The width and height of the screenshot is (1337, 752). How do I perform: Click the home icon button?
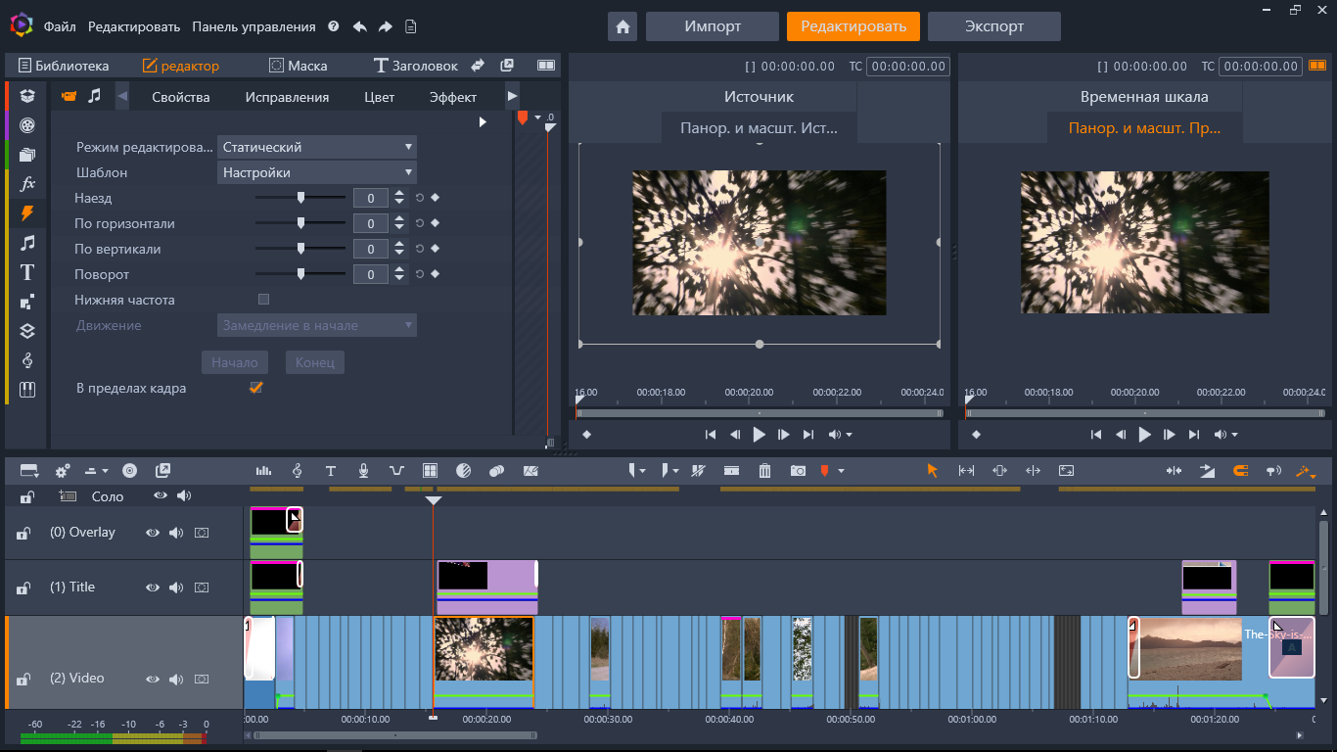click(x=622, y=26)
